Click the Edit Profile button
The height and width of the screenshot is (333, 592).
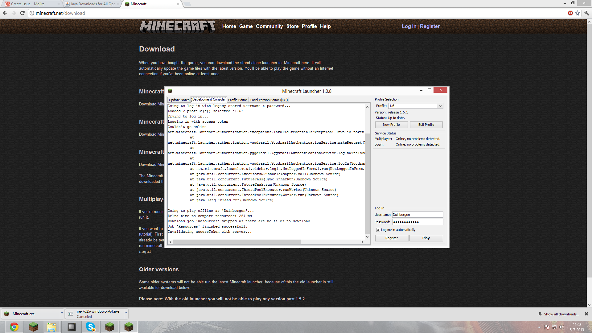coord(426,125)
